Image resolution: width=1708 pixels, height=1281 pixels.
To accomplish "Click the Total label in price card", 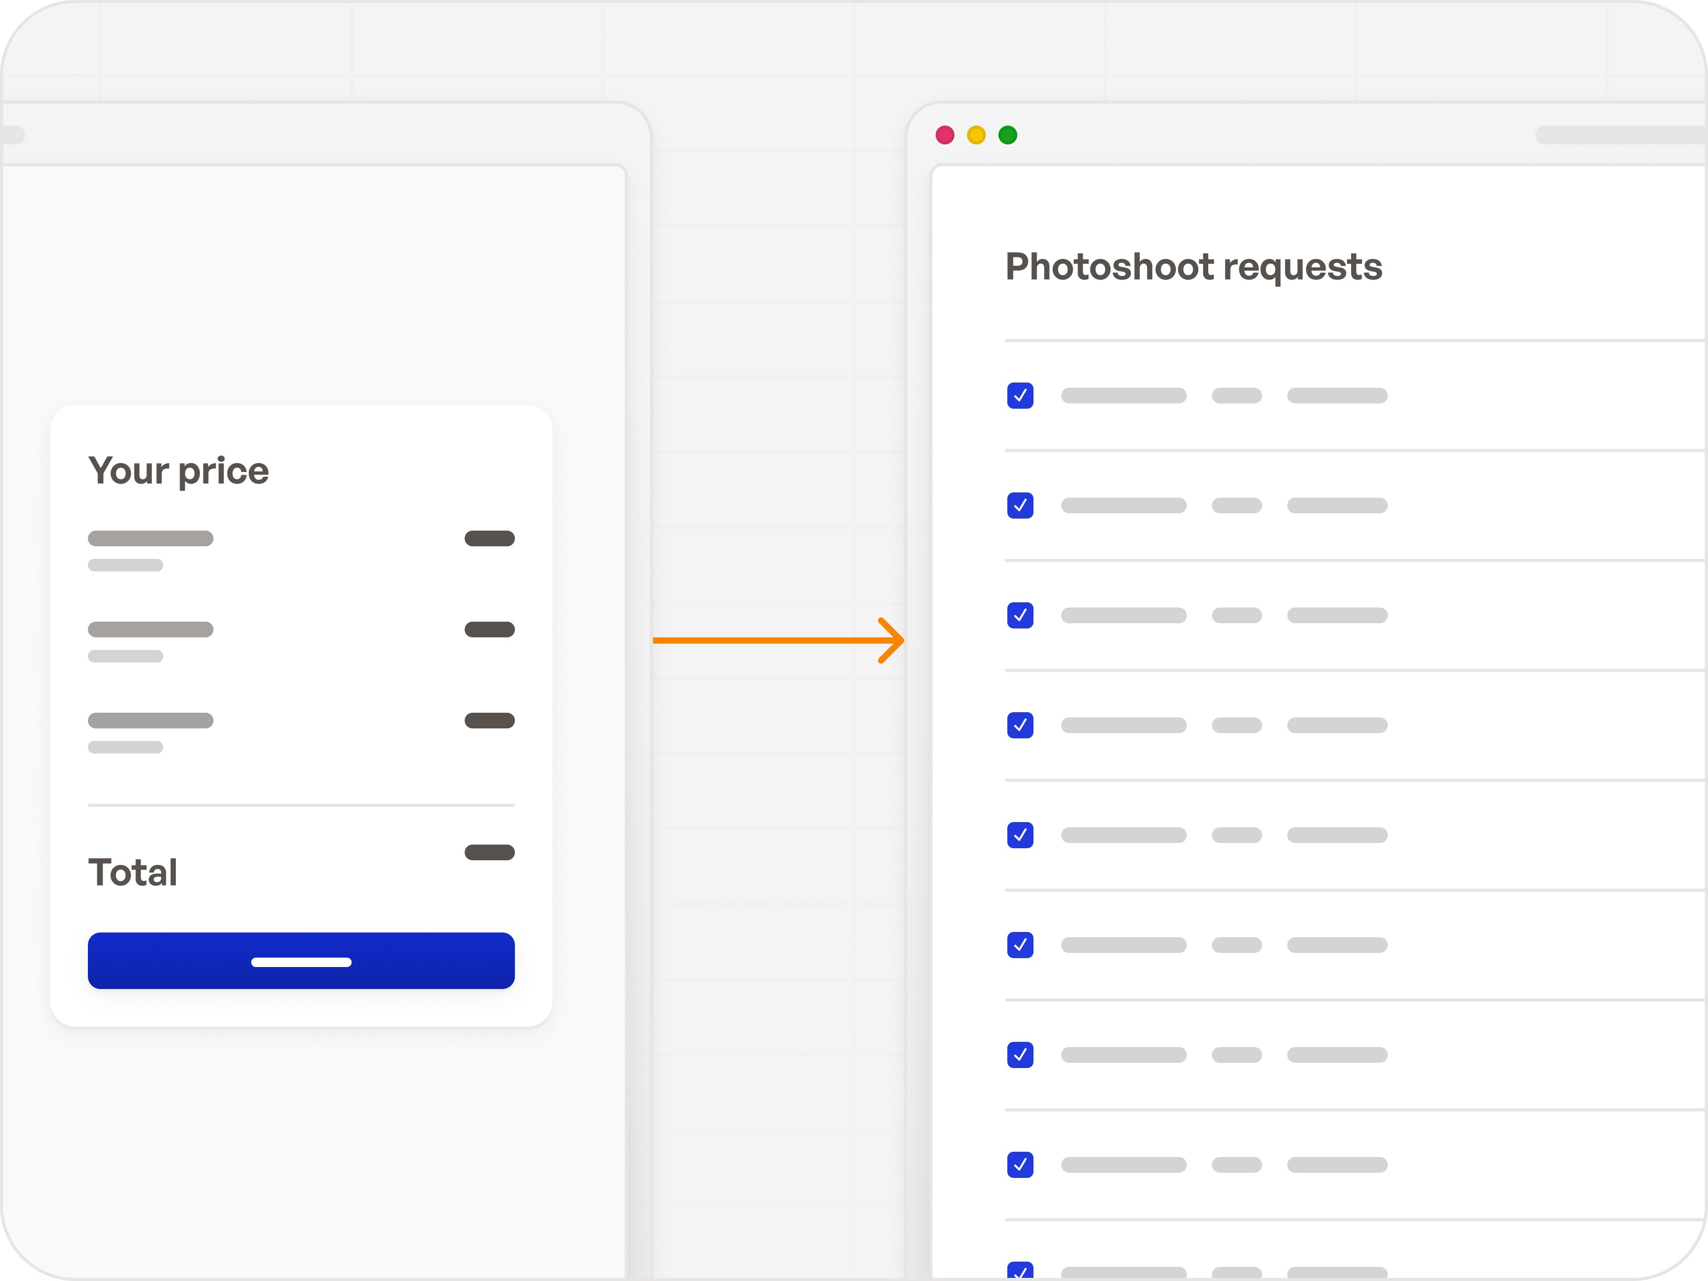I will click(133, 872).
